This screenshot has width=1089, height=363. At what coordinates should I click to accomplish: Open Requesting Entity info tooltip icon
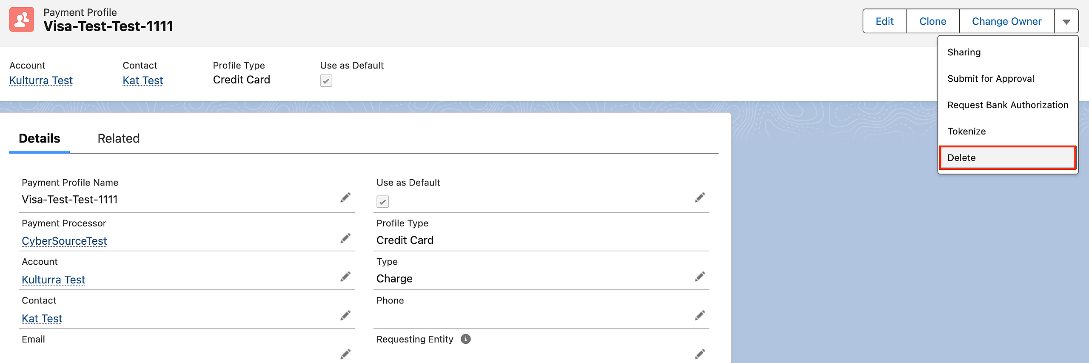(x=466, y=339)
